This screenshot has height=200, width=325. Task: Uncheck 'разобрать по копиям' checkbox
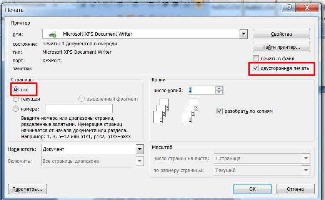220,111
